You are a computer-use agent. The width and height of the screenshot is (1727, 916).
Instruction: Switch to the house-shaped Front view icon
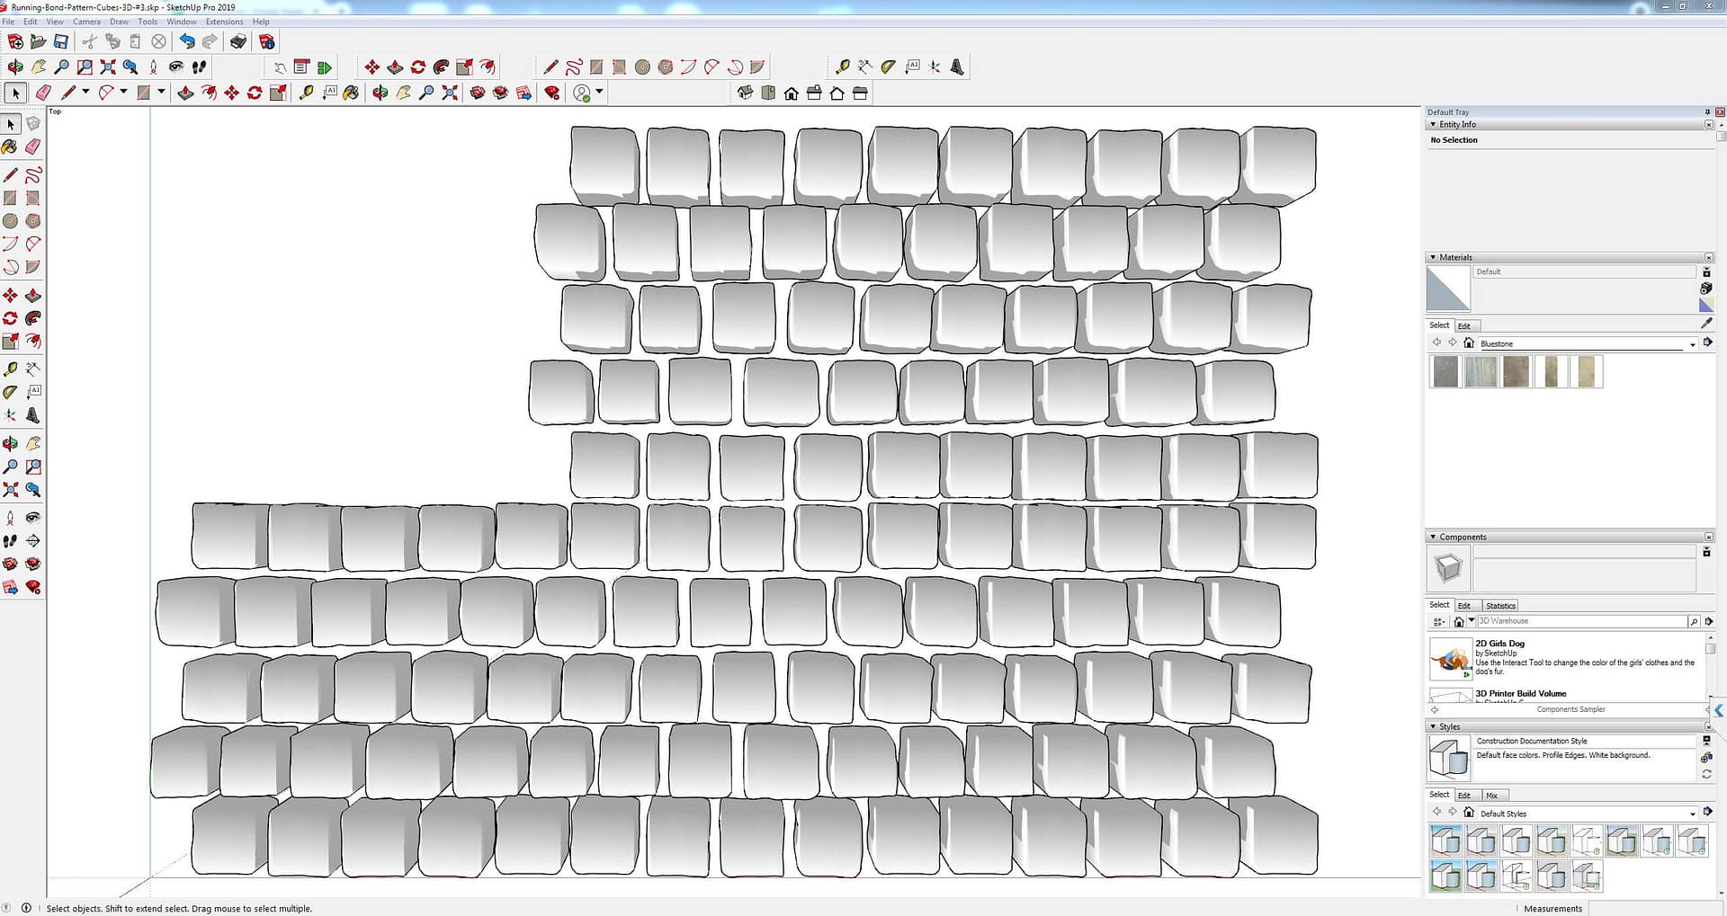[x=792, y=93]
